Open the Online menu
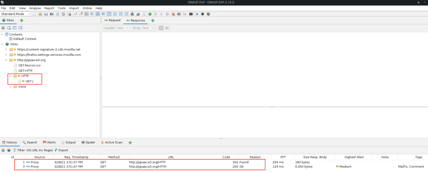 [87, 8]
